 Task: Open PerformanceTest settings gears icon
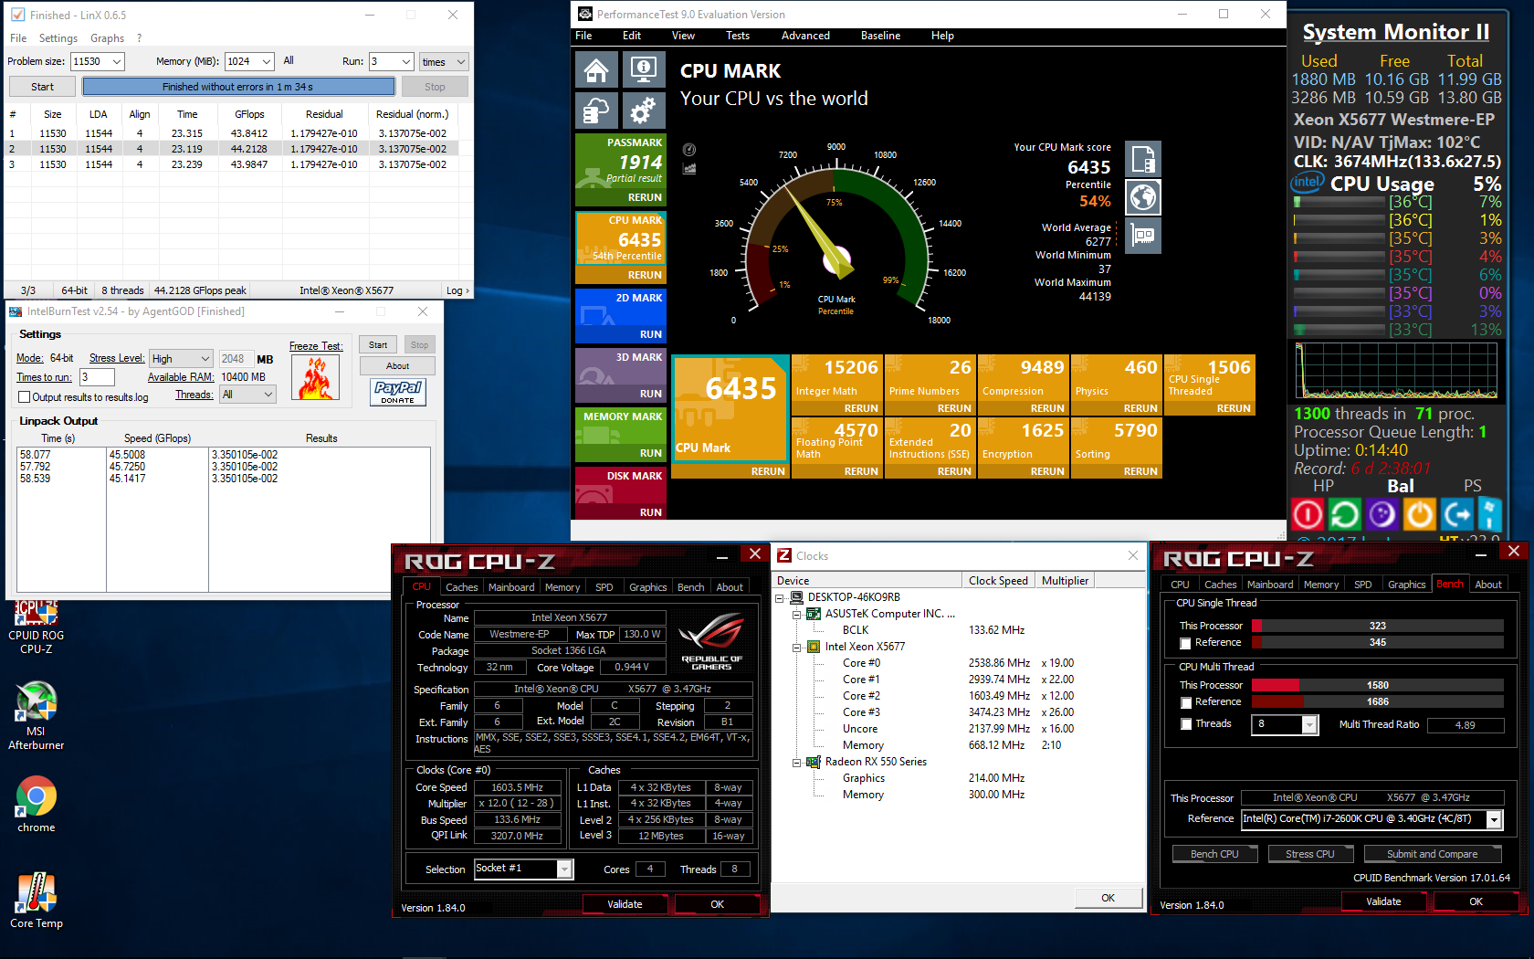(644, 111)
